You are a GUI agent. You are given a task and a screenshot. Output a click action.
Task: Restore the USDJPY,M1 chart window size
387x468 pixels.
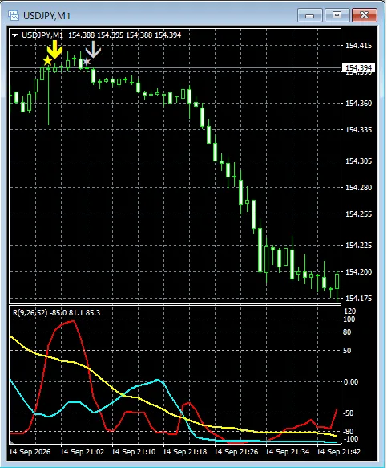coord(337,15)
